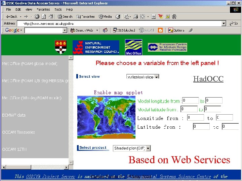
Task: Open the Tools menu
Action: pyautogui.click(x=58, y=9)
